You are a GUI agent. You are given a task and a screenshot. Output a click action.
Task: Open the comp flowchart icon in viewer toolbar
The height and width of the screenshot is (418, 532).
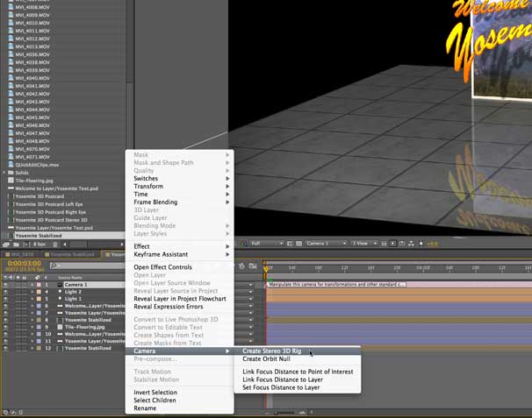(411, 244)
